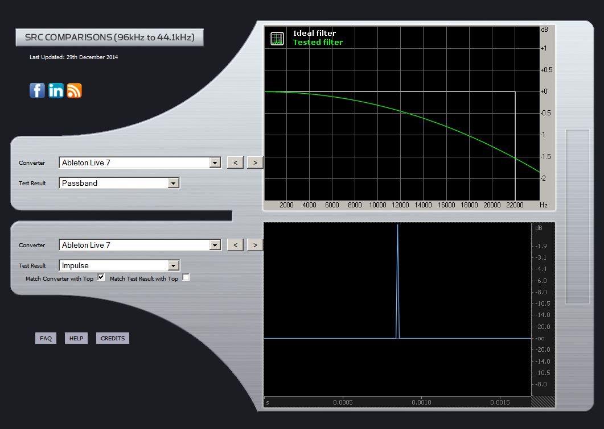
Task: Click the 'Ideal filter' legend label
Action: [x=314, y=34]
